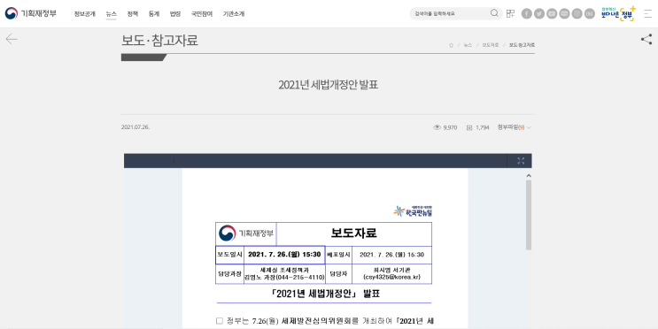Click the home icon in the breadcrumb
Viewport: 658px width, 329px height.
click(451, 45)
